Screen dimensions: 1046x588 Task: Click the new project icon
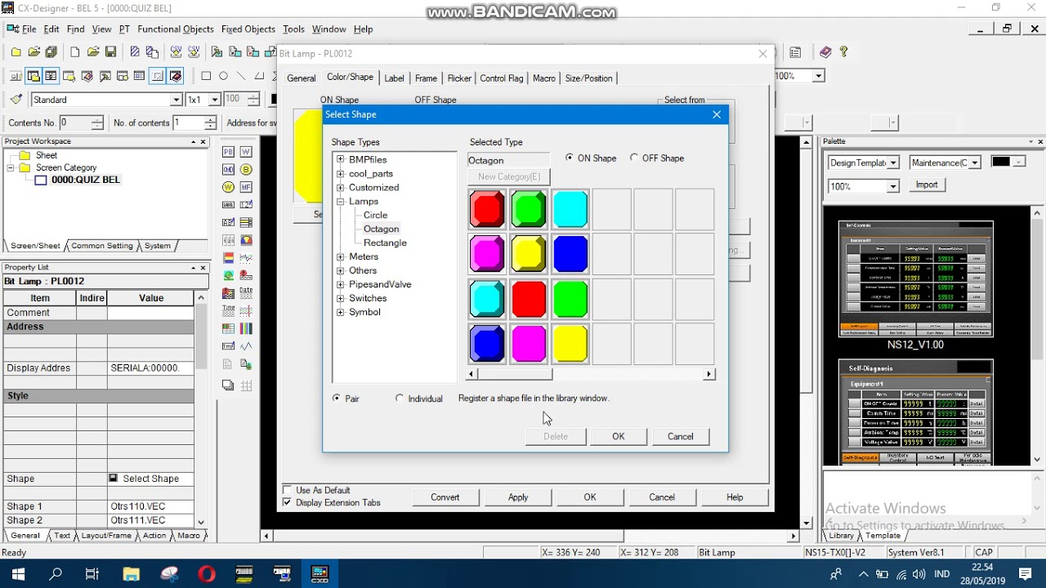[x=16, y=52]
